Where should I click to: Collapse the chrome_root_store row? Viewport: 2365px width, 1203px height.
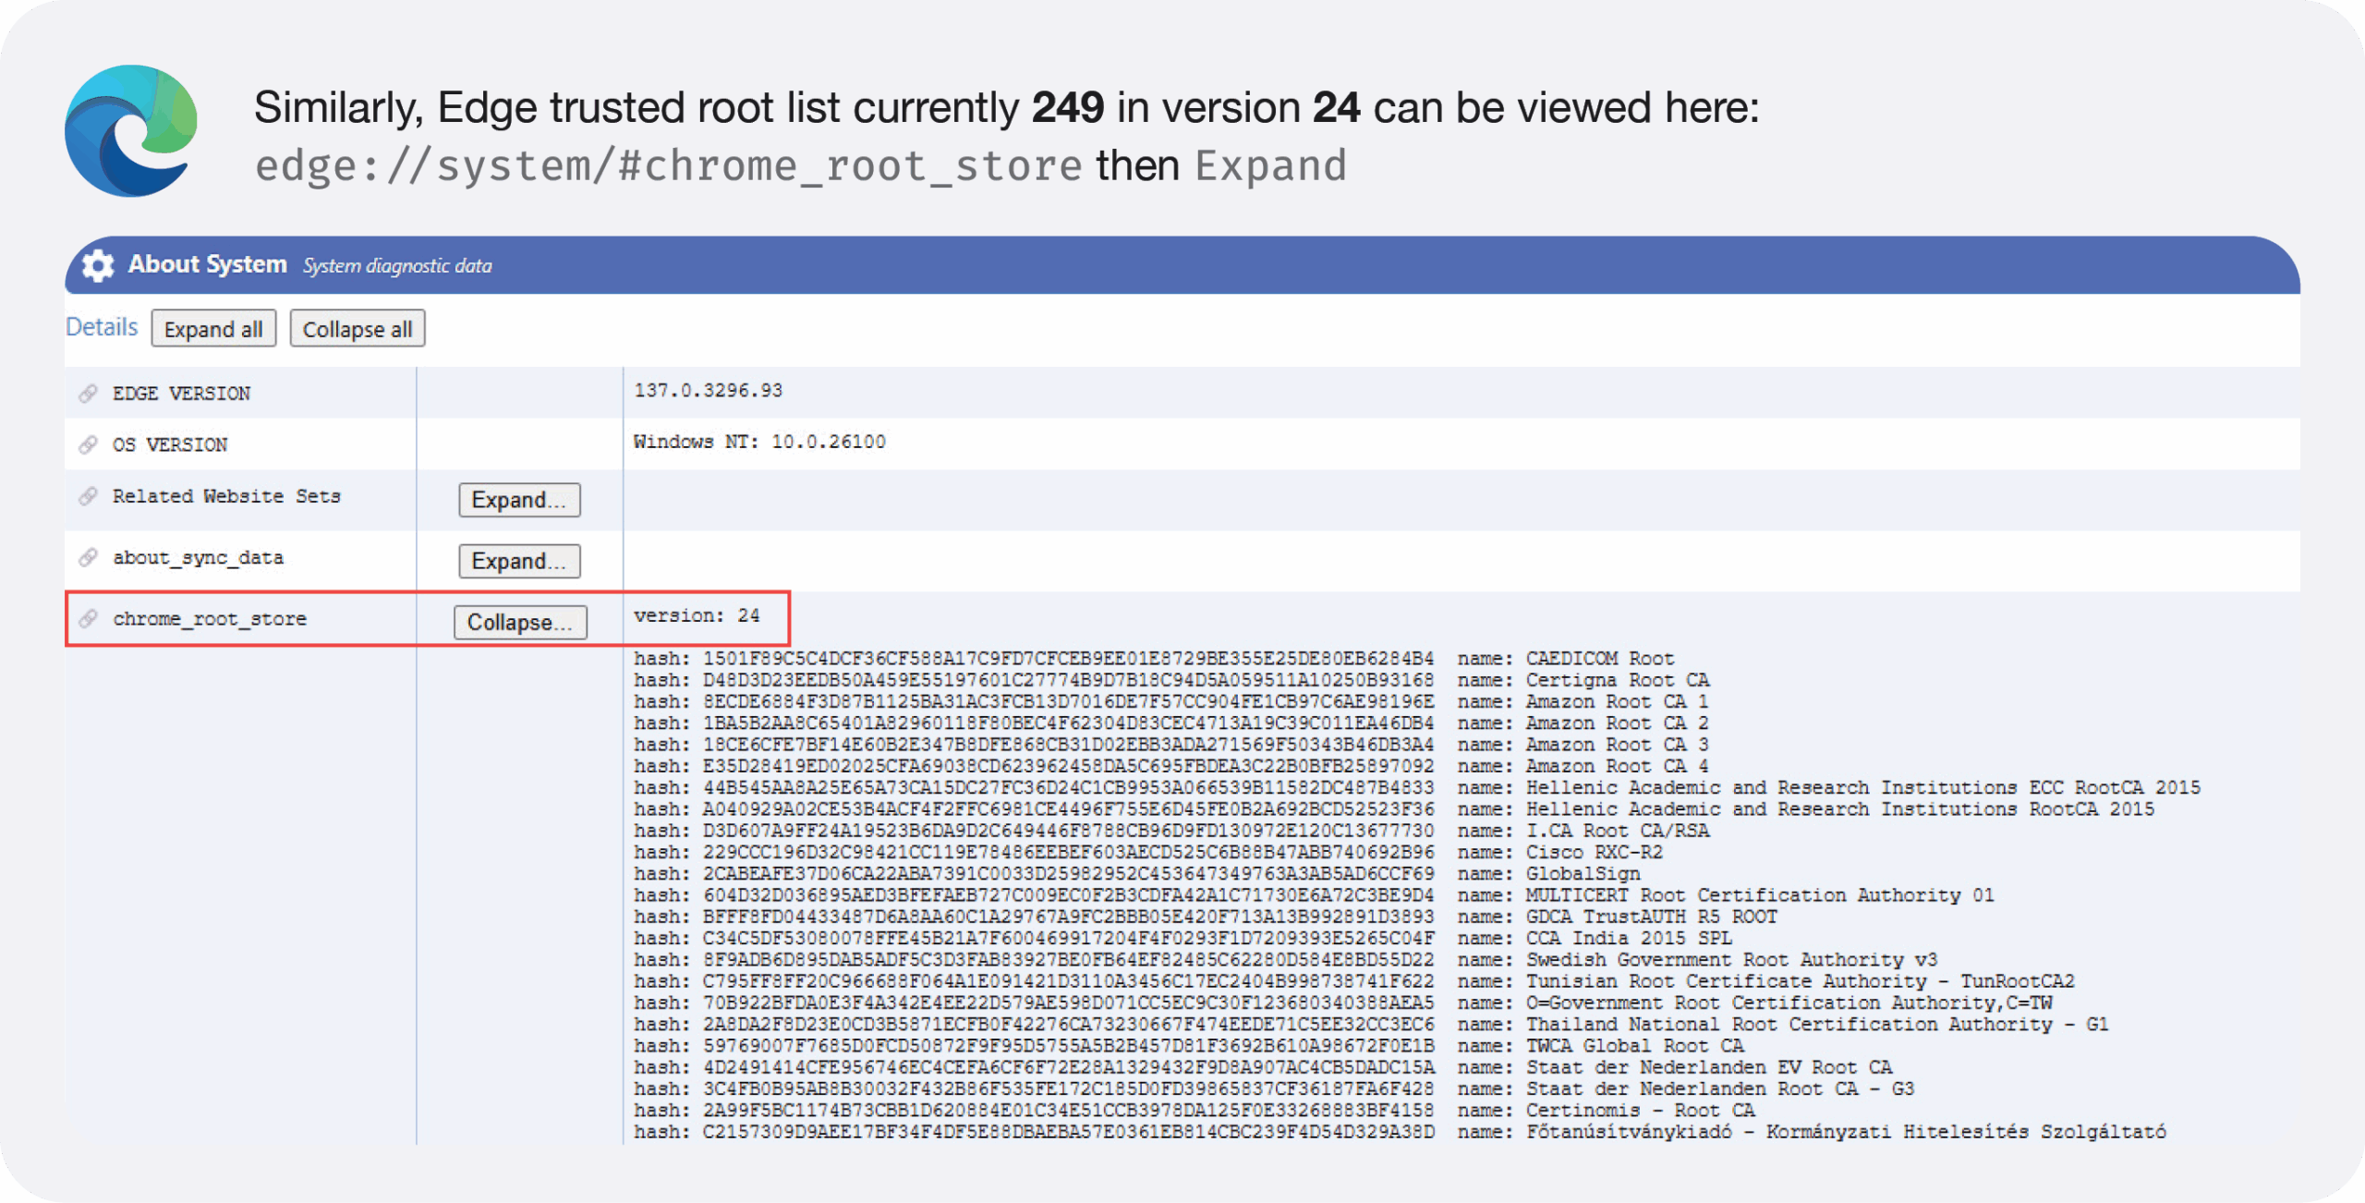[x=520, y=622]
